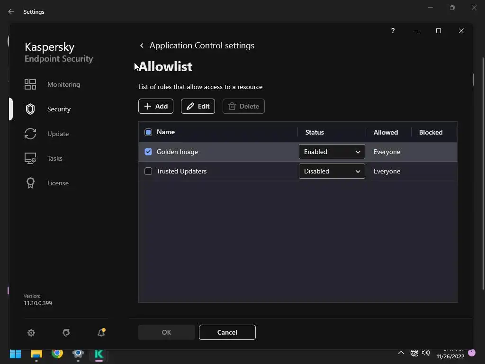Close the Kaspersky window
485x364 pixels.
coord(461,31)
